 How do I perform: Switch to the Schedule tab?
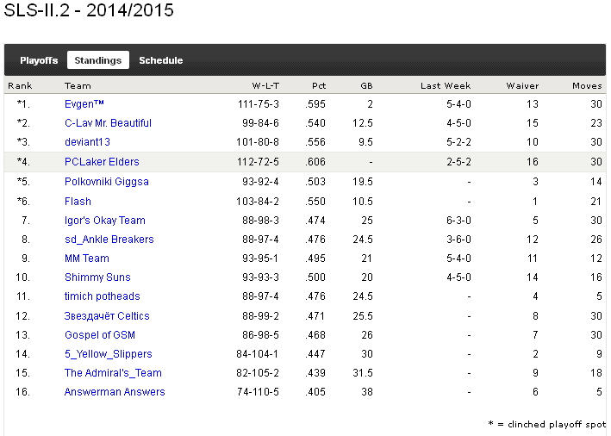click(x=161, y=60)
